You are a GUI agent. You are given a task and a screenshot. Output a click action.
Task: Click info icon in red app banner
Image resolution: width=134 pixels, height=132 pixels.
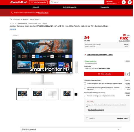coord(12,13)
